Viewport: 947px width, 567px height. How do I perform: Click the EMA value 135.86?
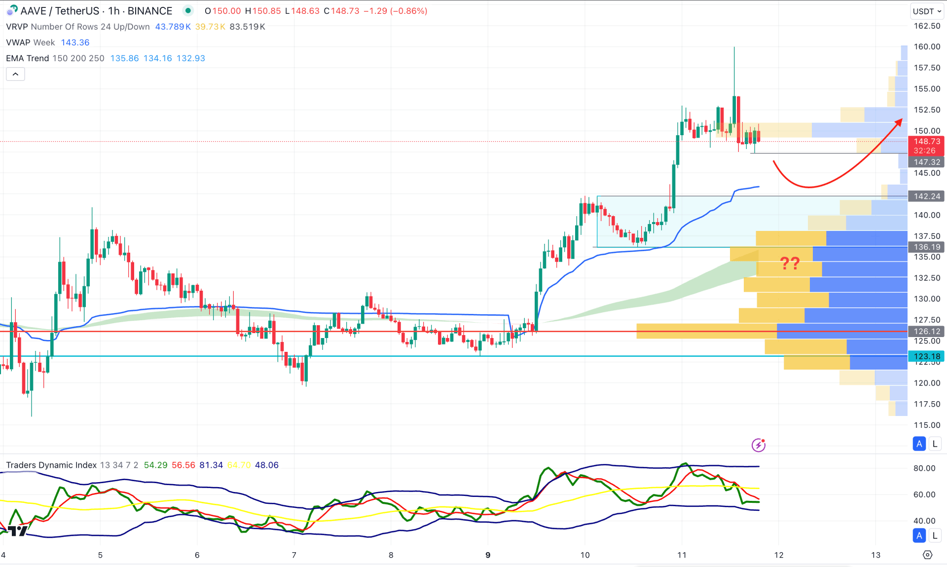(x=124, y=58)
